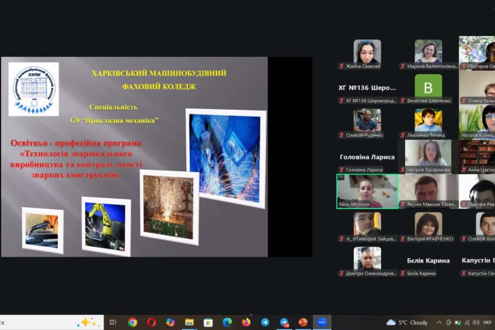The height and width of the screenshot is (330, 495).
Task: Click the taskbar search box
Action: 51,322
